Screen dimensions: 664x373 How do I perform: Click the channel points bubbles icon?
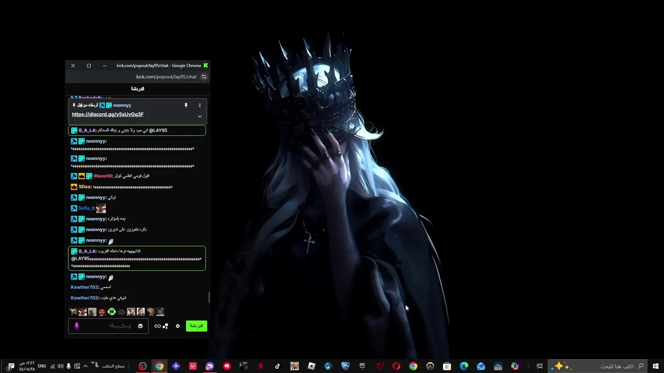click(165, 326)
